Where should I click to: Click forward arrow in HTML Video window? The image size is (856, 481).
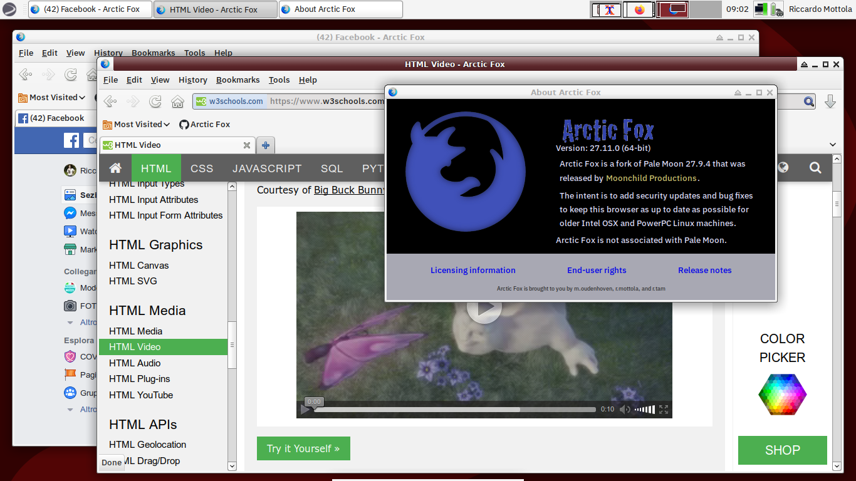[x=133, y=101]
